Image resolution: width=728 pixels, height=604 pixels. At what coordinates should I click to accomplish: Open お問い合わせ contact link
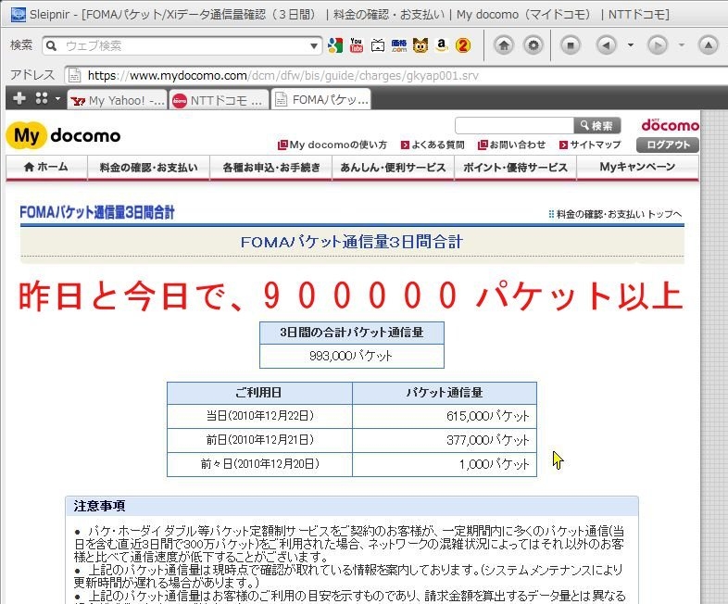click(x=511, y=145)
